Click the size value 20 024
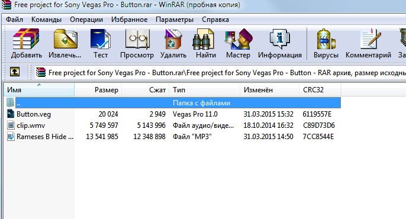406x219 pixels. pyautogui.click(x=108, y=114)
